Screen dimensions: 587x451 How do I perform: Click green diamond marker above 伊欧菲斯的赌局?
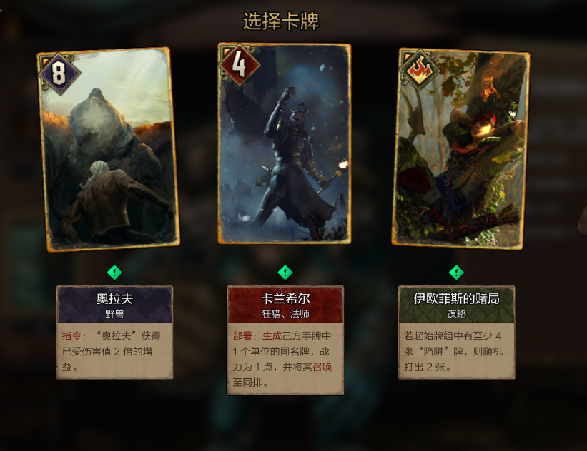456,273
